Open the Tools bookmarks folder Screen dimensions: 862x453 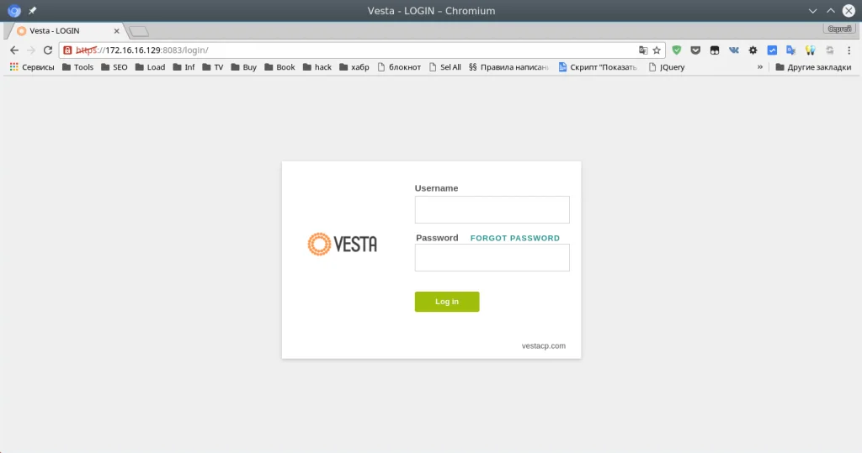point(77,67)
